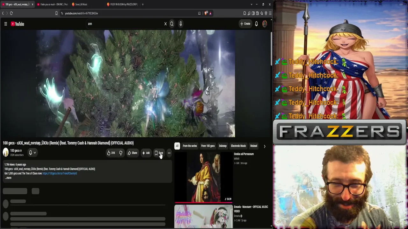408x229 pixels.
Task: Click the Brave Rewards triangle icon
Action: coord(210,13)
